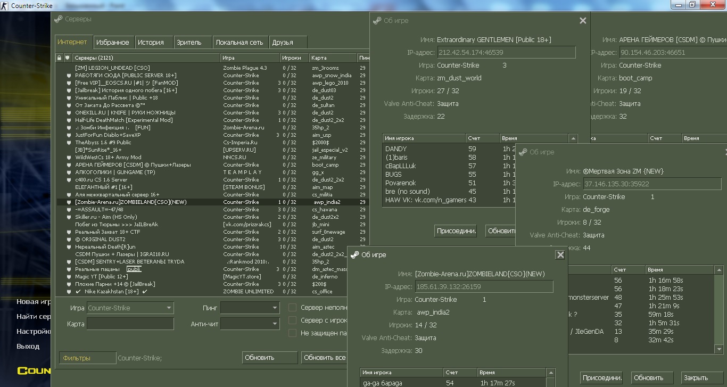Tick the 'Сервер с игрок' filter checkbox
Screen dimensions: 727x387
[x=292, y=320]
